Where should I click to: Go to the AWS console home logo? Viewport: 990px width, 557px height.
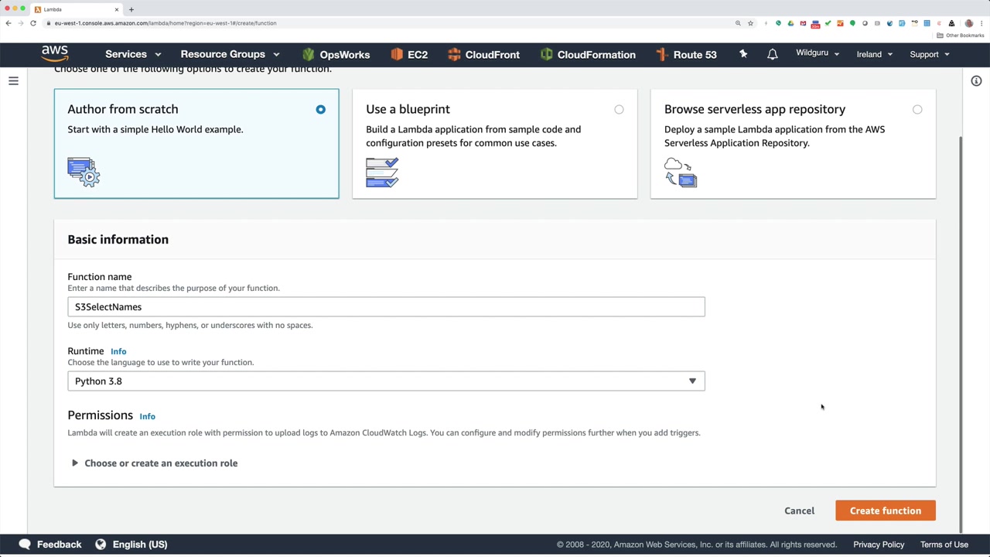[x=55, y=53]
